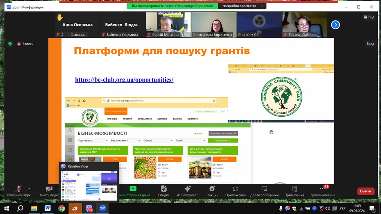Switch УКР keyboard language indicator
The image size is (381, 214).
(343, 209)
